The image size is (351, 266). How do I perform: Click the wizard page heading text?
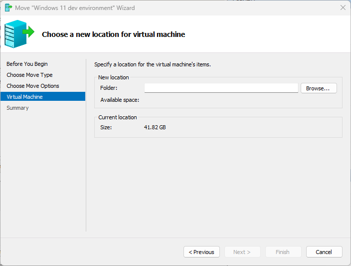point(113,34)
